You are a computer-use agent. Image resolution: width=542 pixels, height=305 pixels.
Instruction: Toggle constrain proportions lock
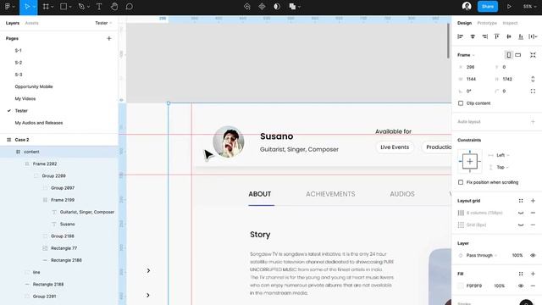pyautogui.click(x=533, y=79)
